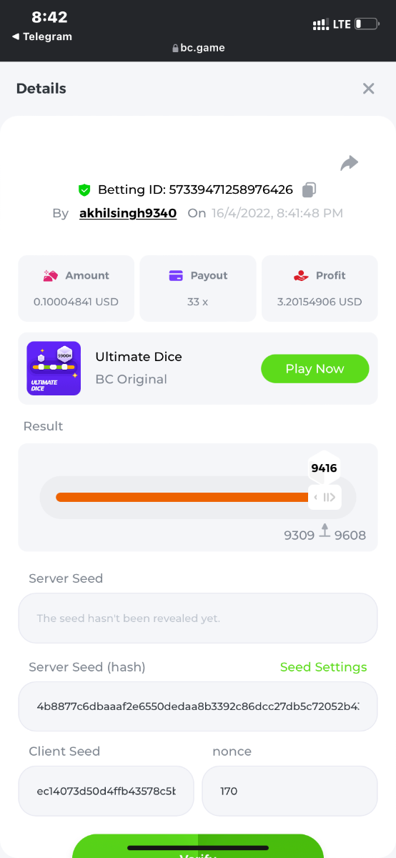The width and height of the screenshot is (396, 858).
Task: Open akhilsingh9340 user profile
Action: [x=128, y=213]
